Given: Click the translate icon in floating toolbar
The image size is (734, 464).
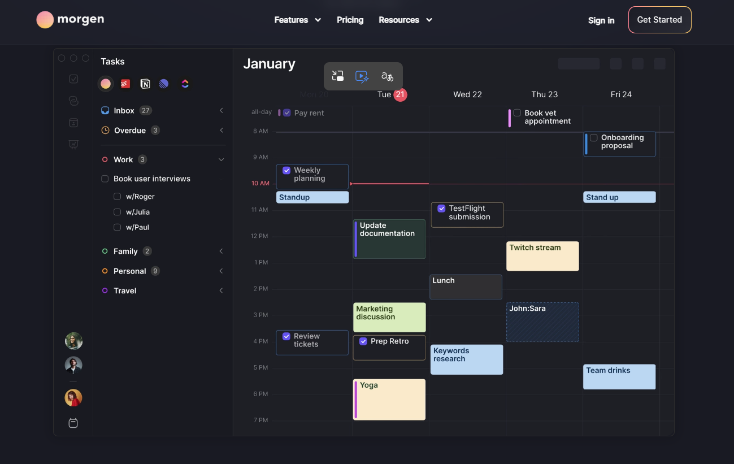Looking at the screenshot, I should [387, 76].
